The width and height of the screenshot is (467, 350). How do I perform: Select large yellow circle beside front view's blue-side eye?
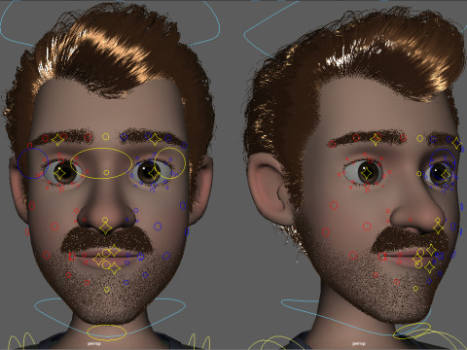[170, 163]
